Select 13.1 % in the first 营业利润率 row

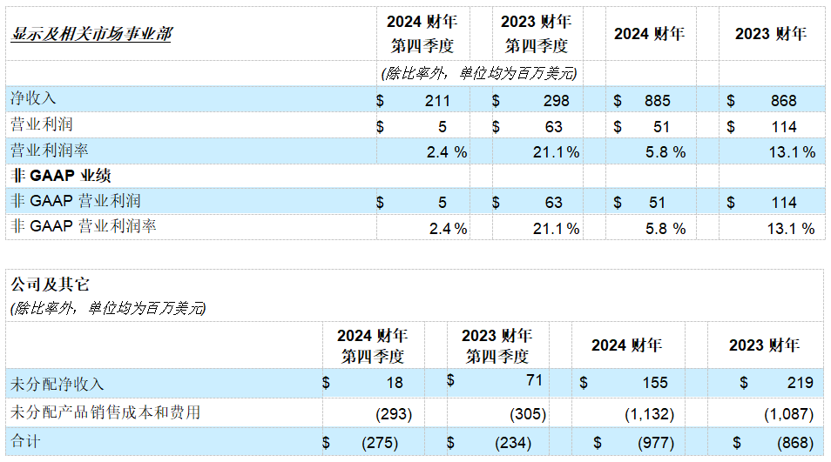pyautogui.click(x=790, y=151)
